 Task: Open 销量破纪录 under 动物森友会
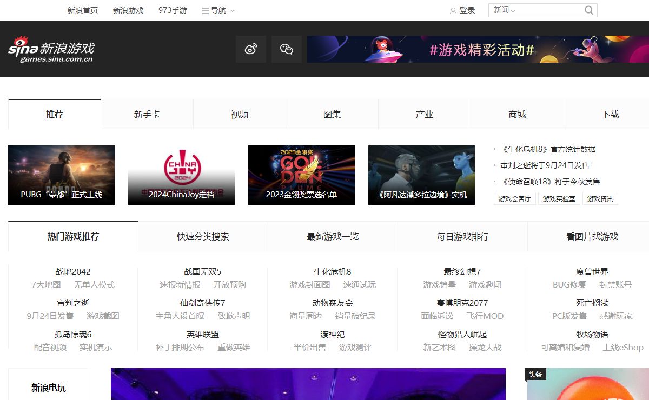355,316
